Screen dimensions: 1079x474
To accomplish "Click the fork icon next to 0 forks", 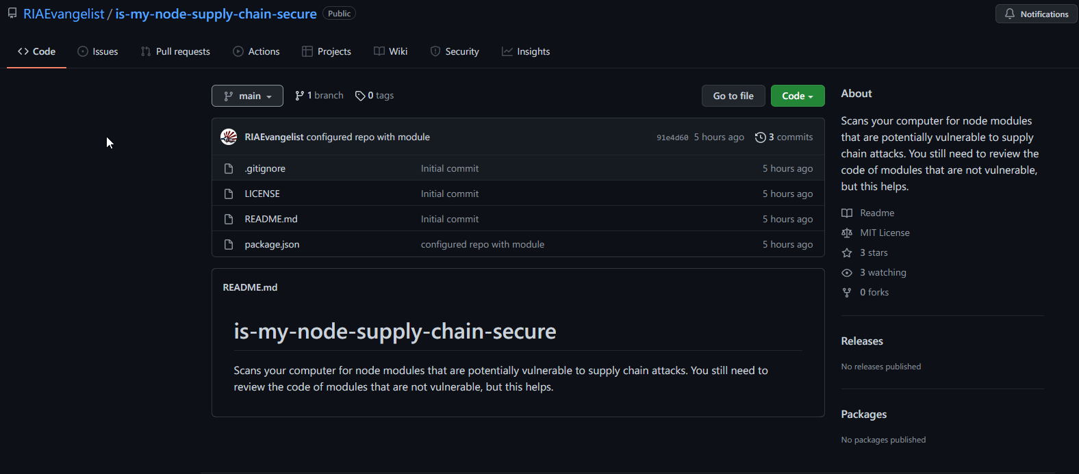I will [847, 292].
